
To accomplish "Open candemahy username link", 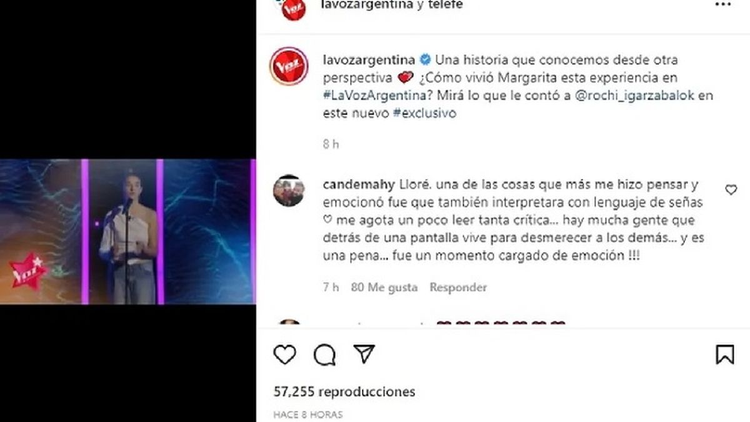I will coord(359,185).
